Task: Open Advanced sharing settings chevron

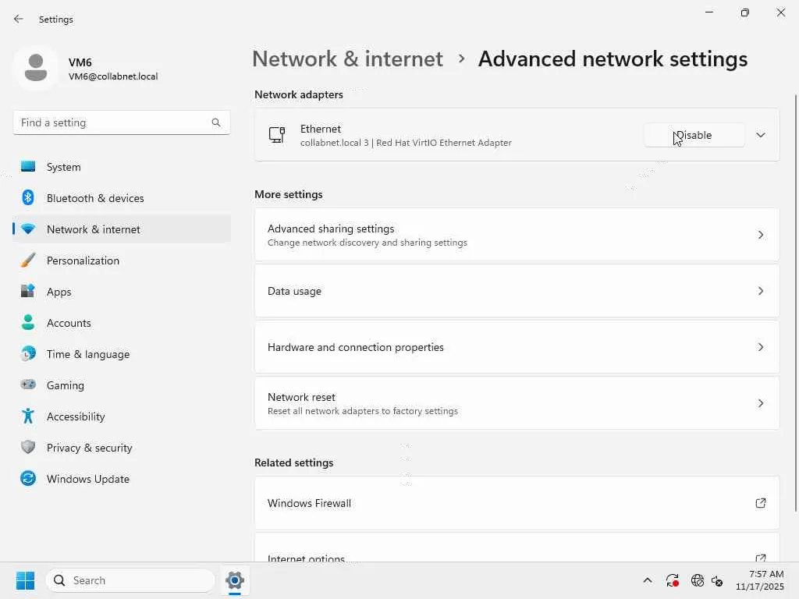Action: tap(761, 235)
